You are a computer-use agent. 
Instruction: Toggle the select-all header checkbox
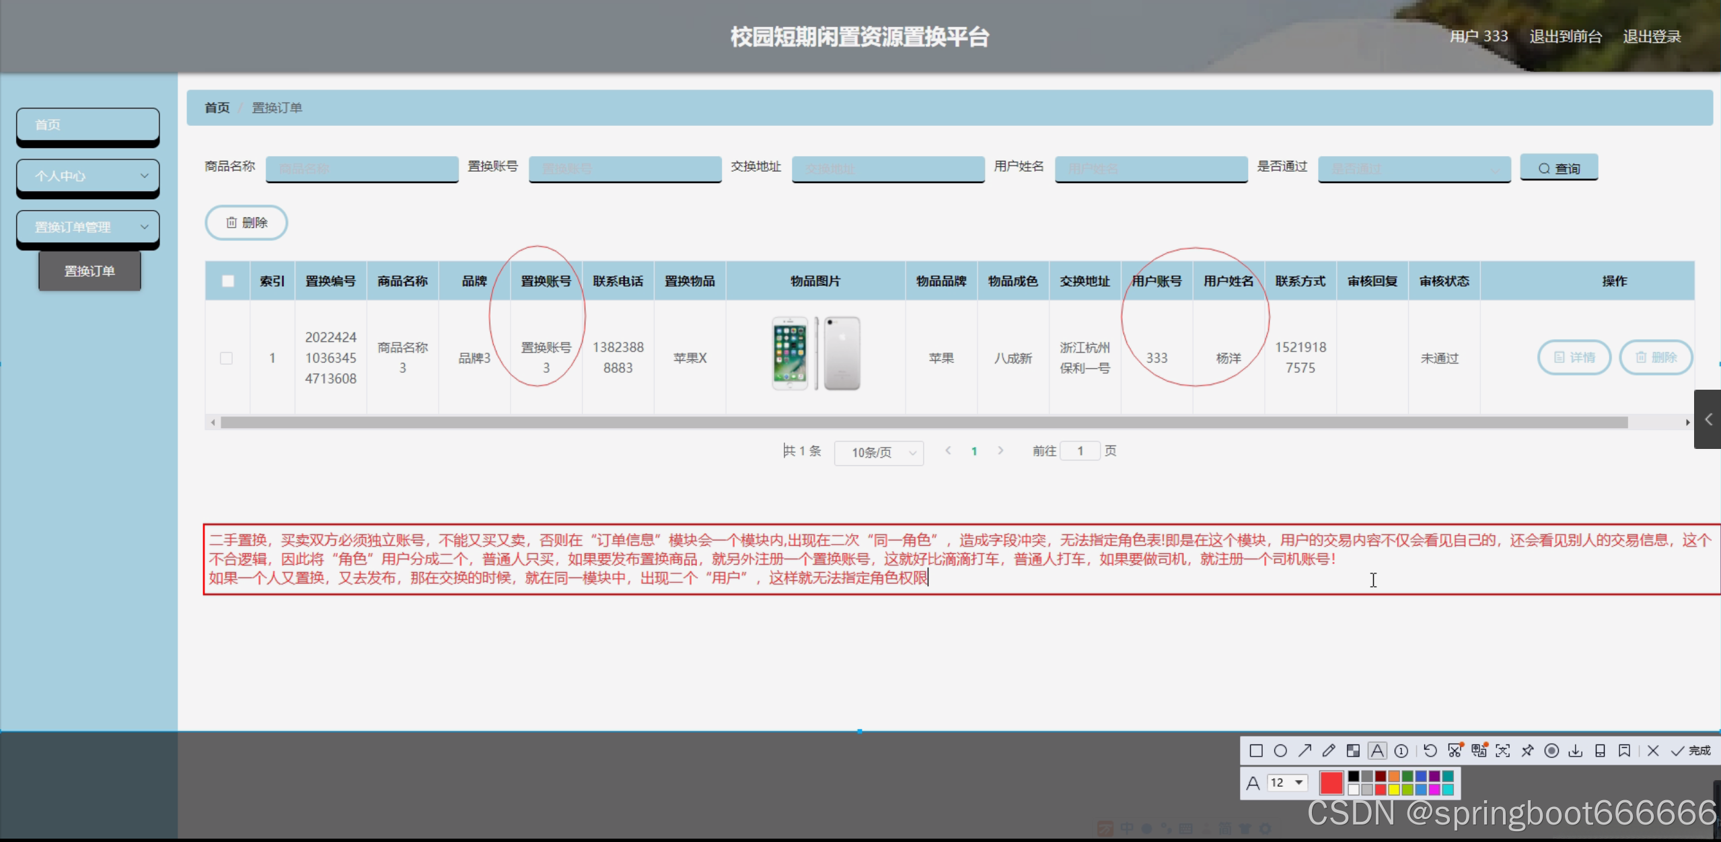tap(228, 281)
